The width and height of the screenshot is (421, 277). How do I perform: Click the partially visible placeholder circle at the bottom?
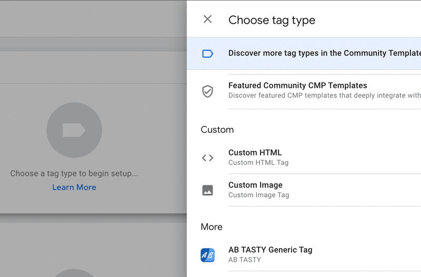point(74,273)
